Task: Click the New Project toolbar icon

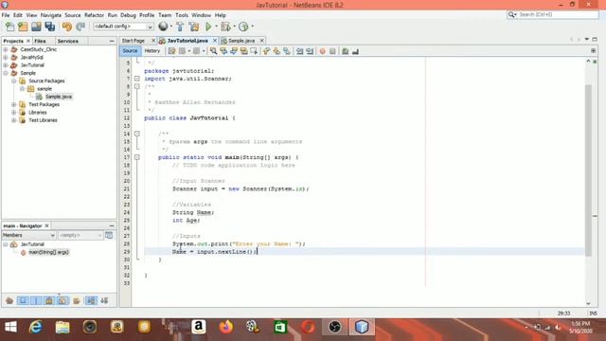Action: click(23, 27)
